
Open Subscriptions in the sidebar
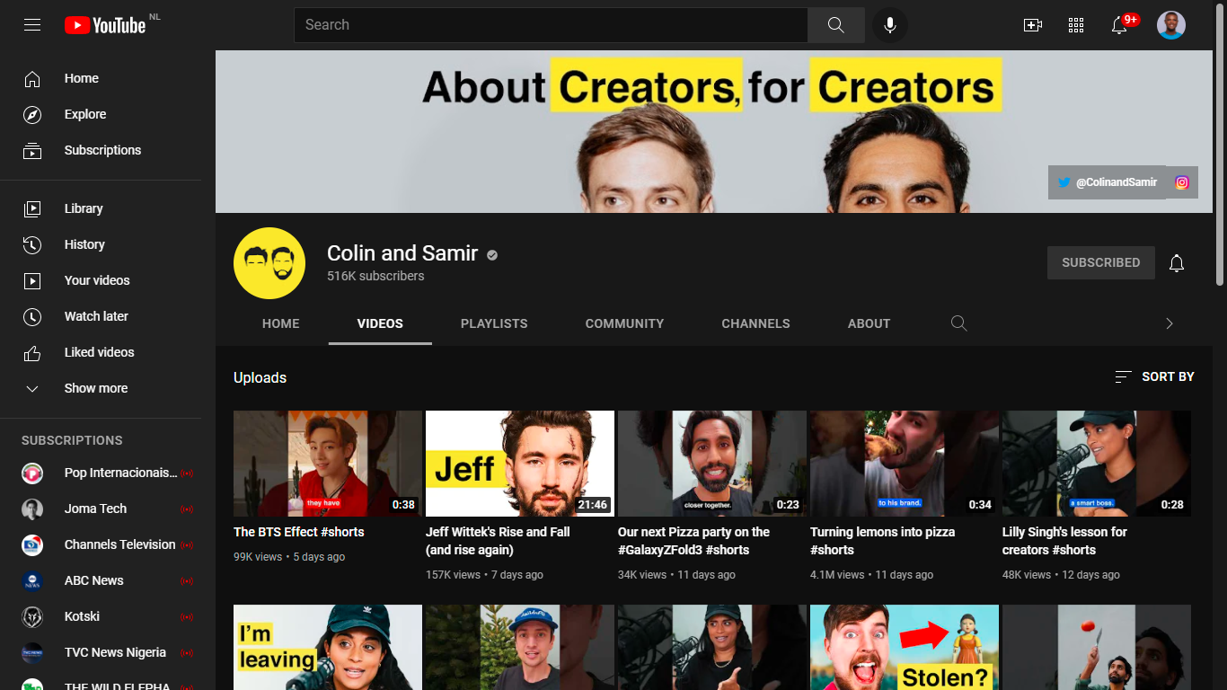pyautogui.click(x=101, y=151)
